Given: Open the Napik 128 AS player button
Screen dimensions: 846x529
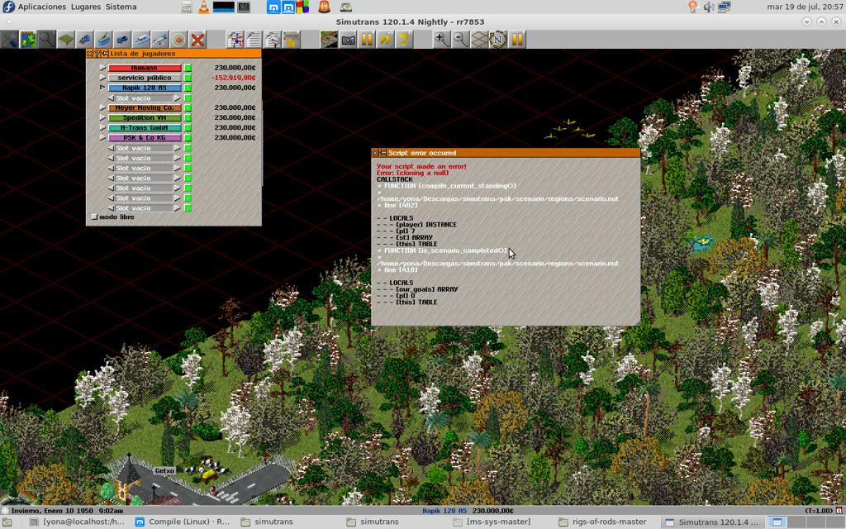Looking at the screenshot, I should pyautogui.click(x=145, y=88).
